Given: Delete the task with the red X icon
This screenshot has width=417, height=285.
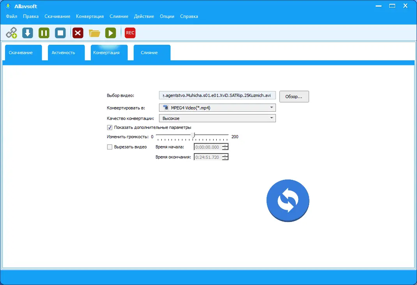Looking at the screenshot, I should point(78,33).
